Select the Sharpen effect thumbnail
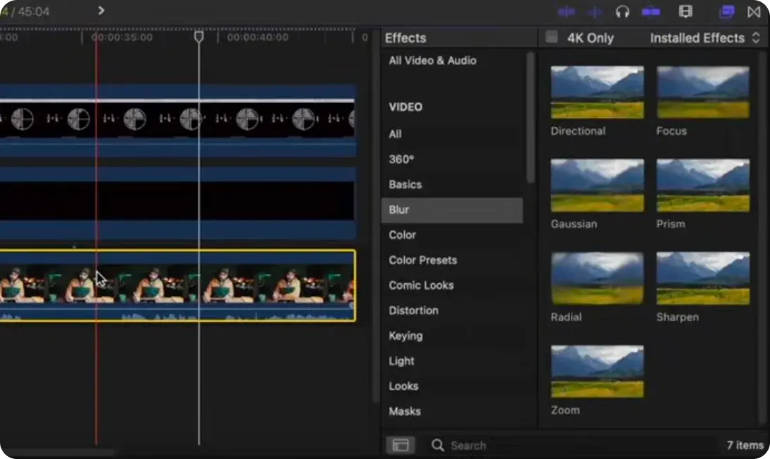Screen dimensions: 770x459 [x=703, y=278]
